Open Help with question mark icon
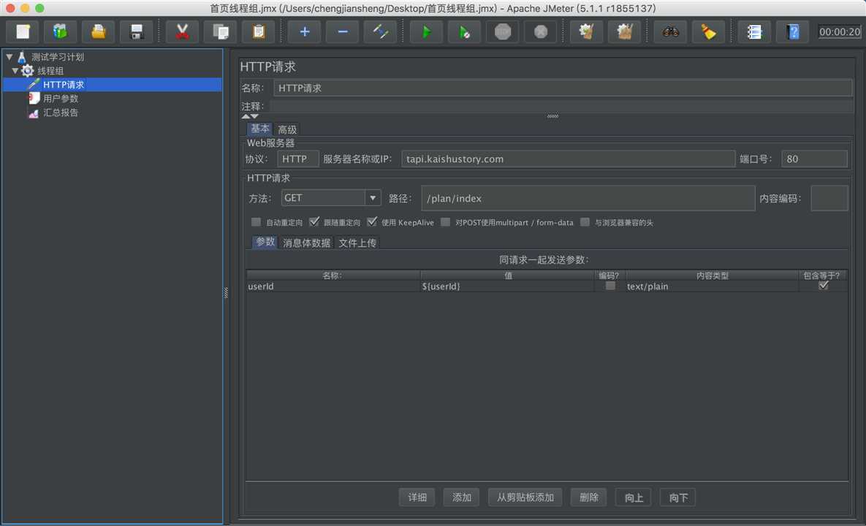866x526 pixels. click(x=792, y=31)
